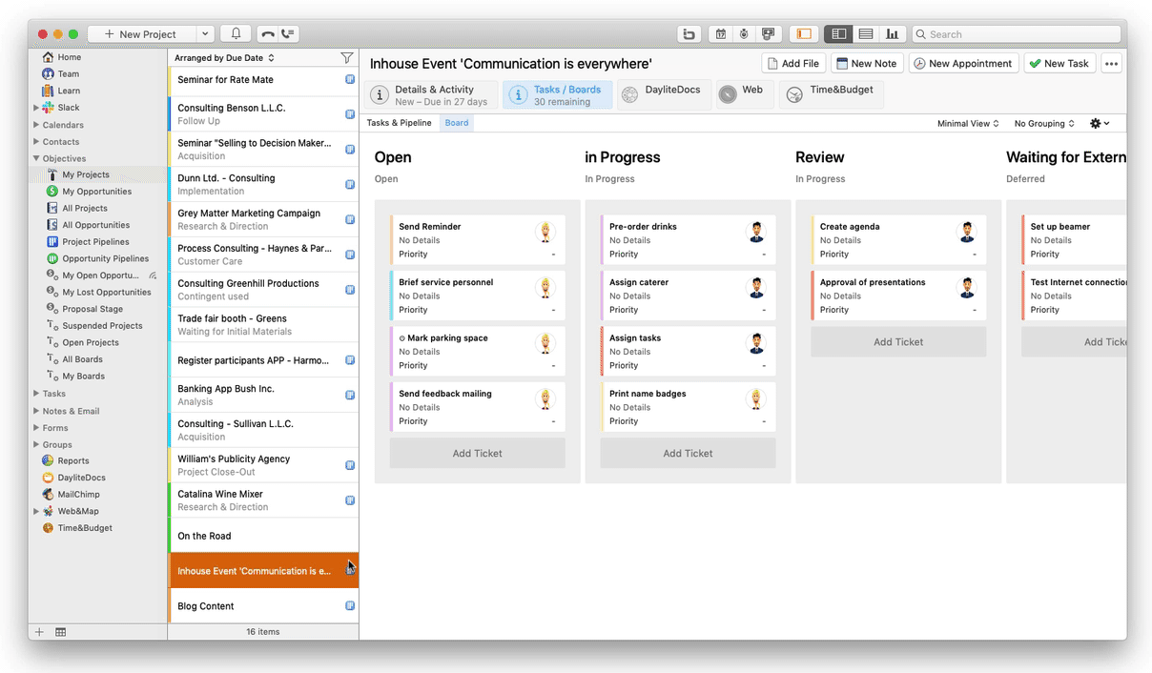
Task: Toggle the orange sidebar panel icon
Action: (804, 34)
